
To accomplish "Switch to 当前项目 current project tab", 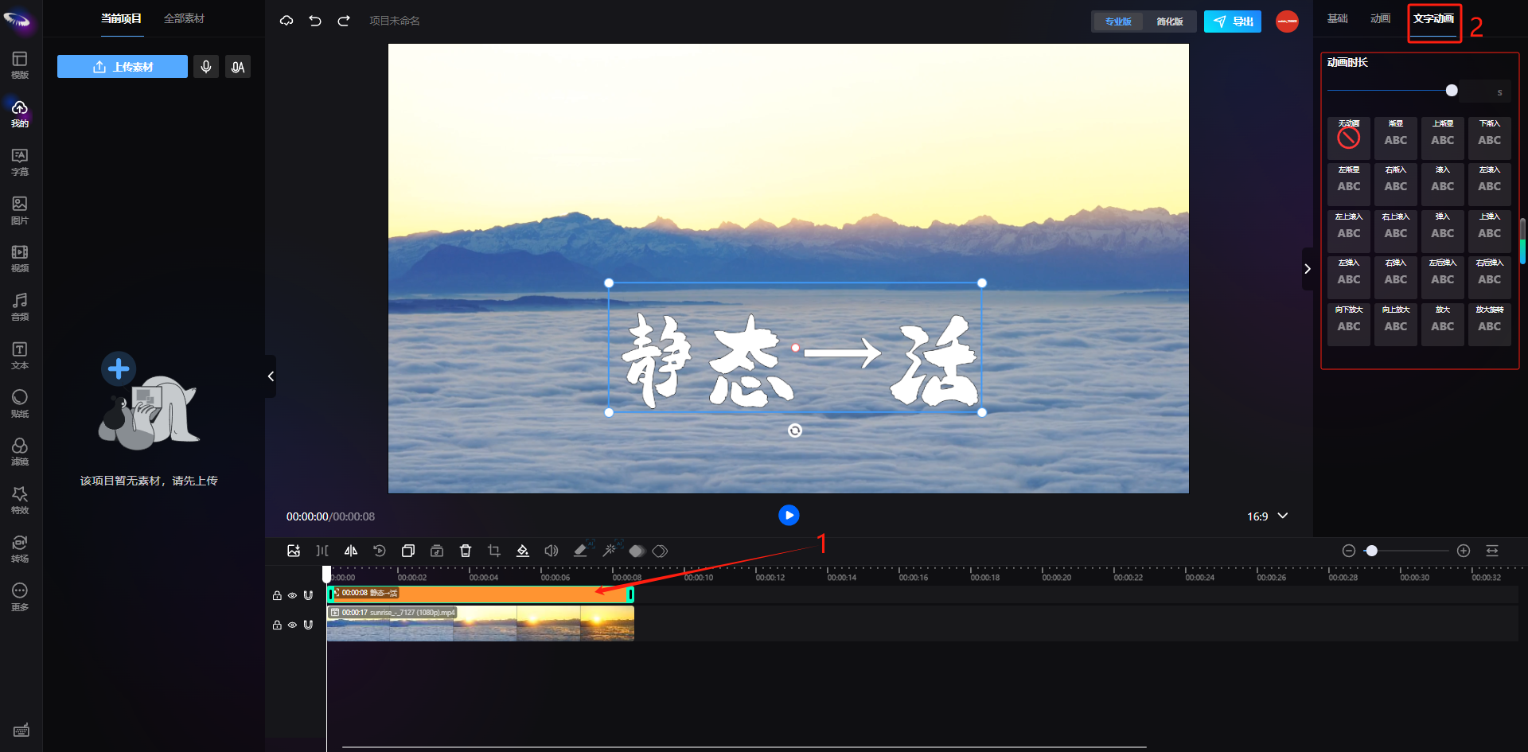I will tap(121, 18).
